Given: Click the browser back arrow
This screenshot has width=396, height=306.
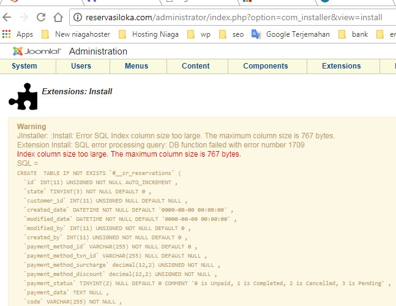Looking at the screenshot, I should pyautogui.click(x=8, y=17).
